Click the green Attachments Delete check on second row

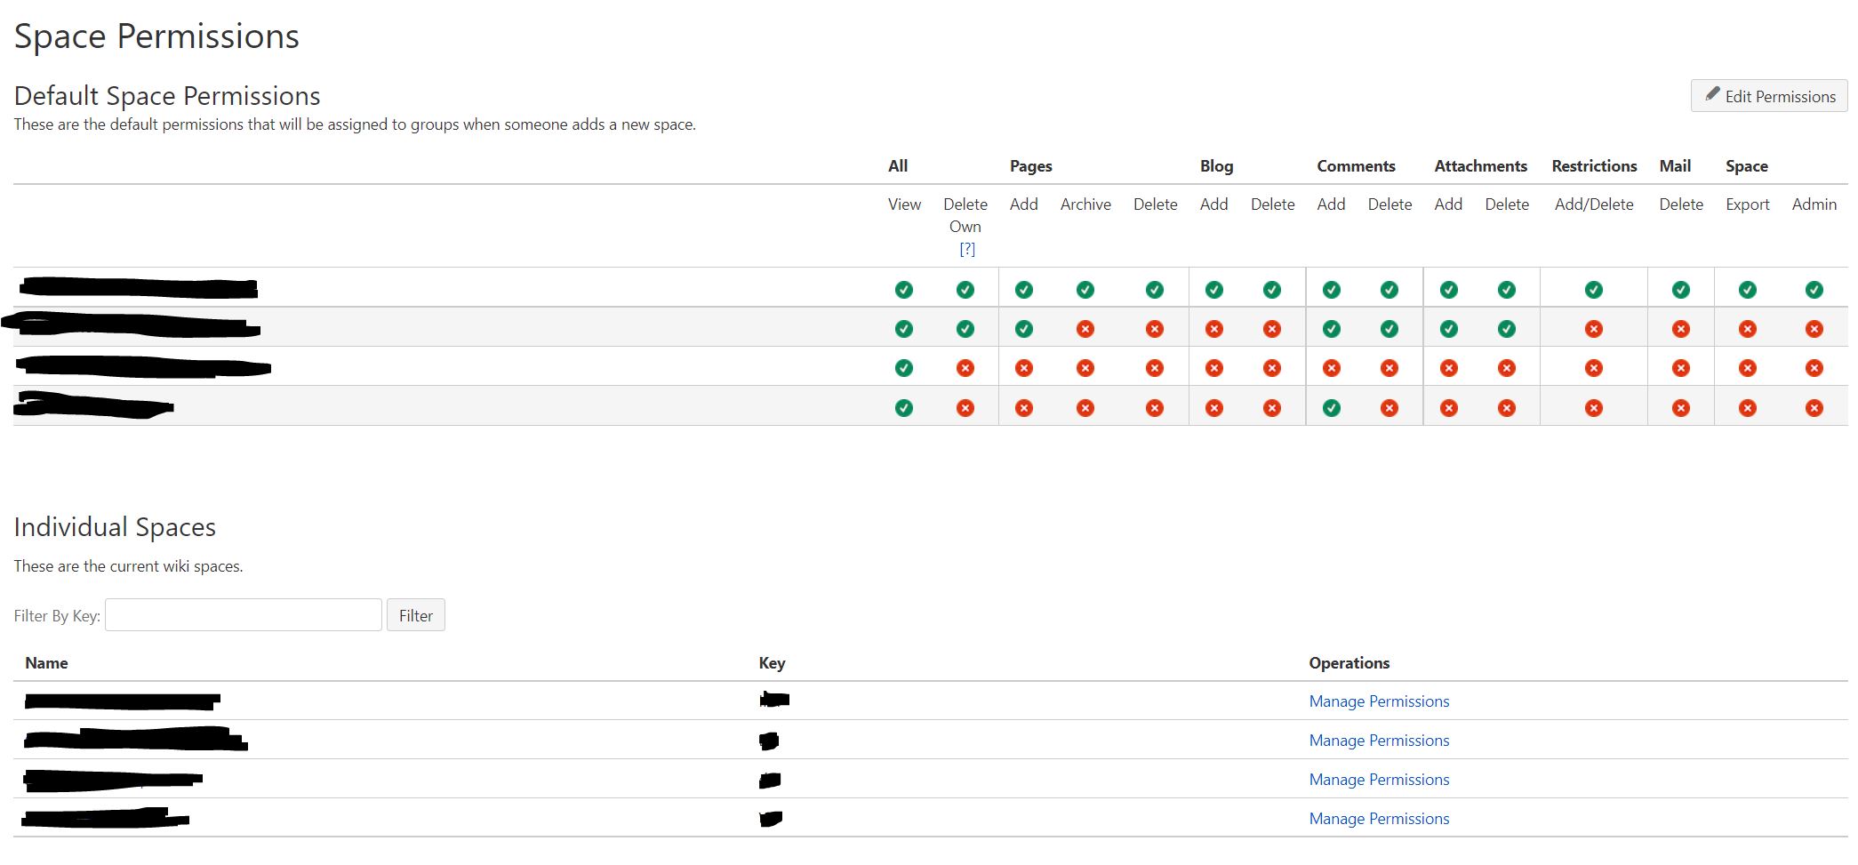[x=1507, y=328]
